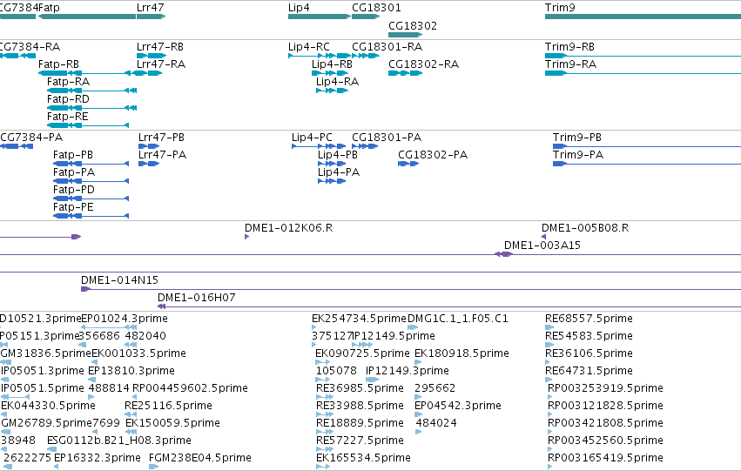
Task: Select clone DME1-014N15
Action: (x=411, y=289)
